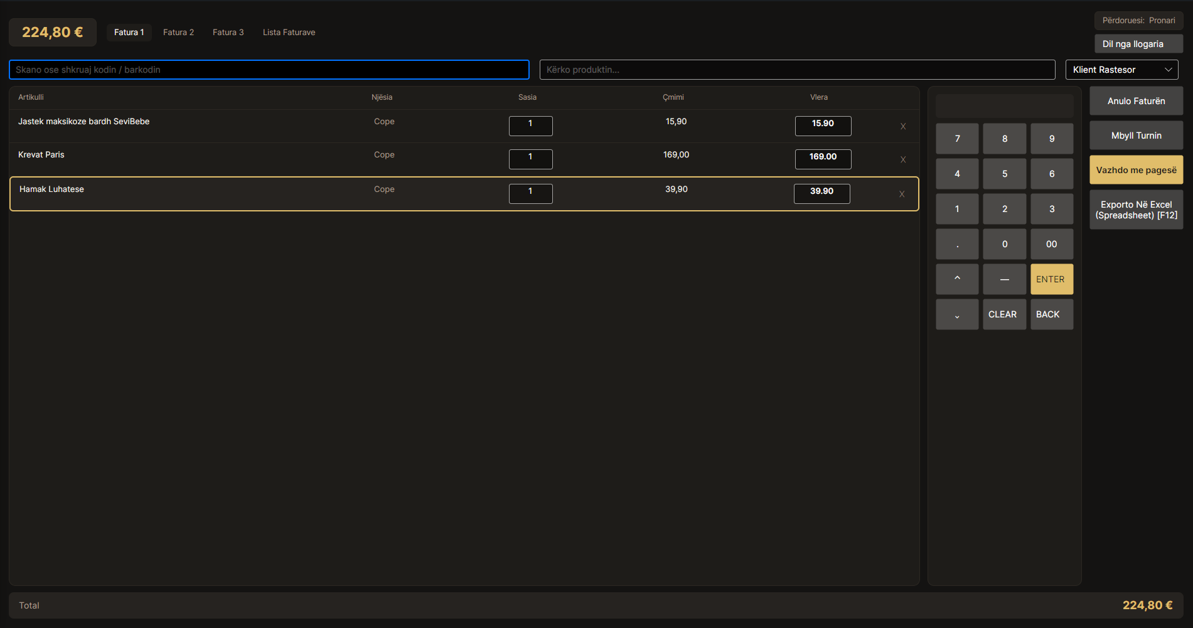
Task: Click the Kërko produktin search field
Action: point(797,70)
